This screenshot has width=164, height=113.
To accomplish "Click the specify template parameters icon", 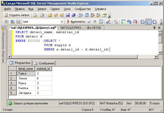I will [116, 22].
